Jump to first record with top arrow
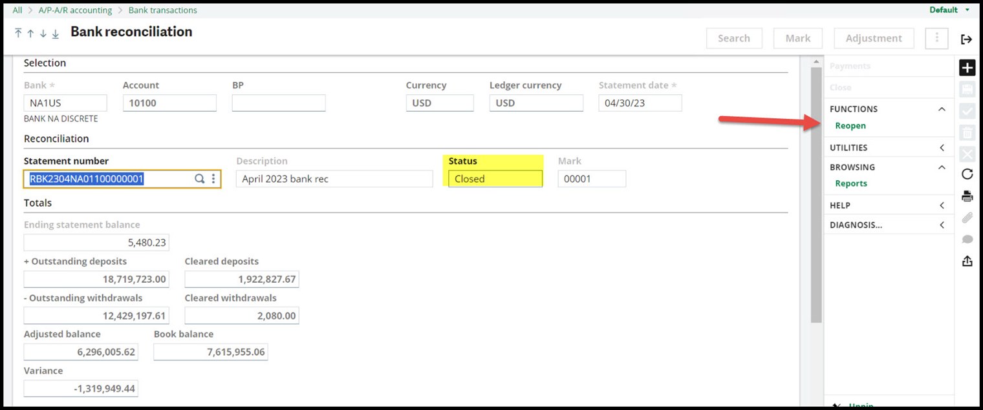Viewport: 983px width, 410px height. [18, 34]
